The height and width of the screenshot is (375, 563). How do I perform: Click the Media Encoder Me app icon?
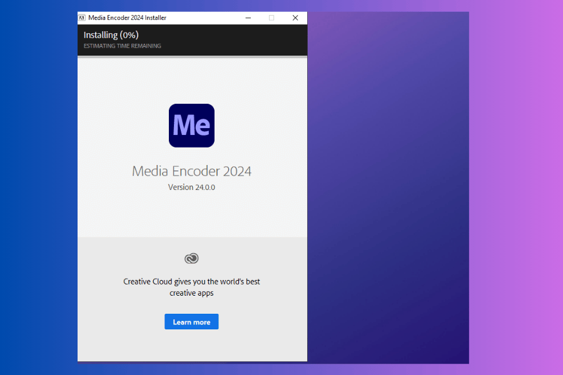click(x=191, y=126)
